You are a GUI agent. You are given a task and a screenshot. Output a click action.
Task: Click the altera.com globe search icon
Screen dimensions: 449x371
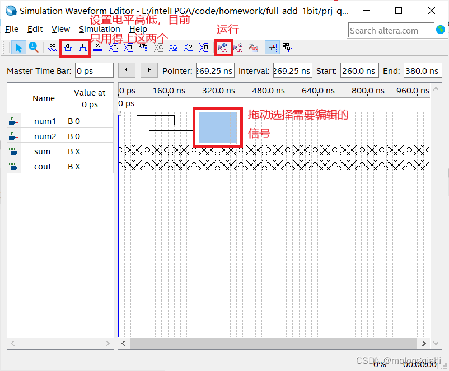[441, 30]
